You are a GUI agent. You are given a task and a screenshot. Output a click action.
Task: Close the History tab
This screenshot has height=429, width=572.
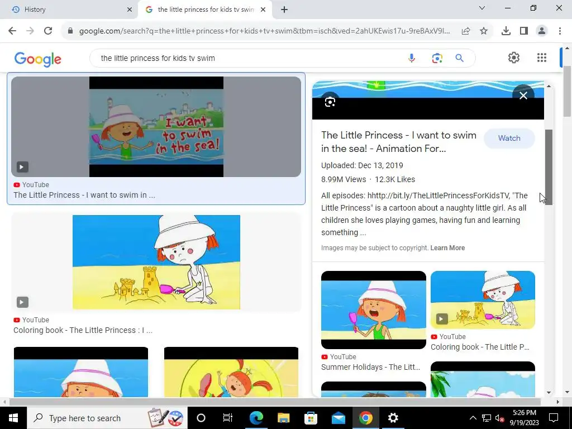coord(130,9)
